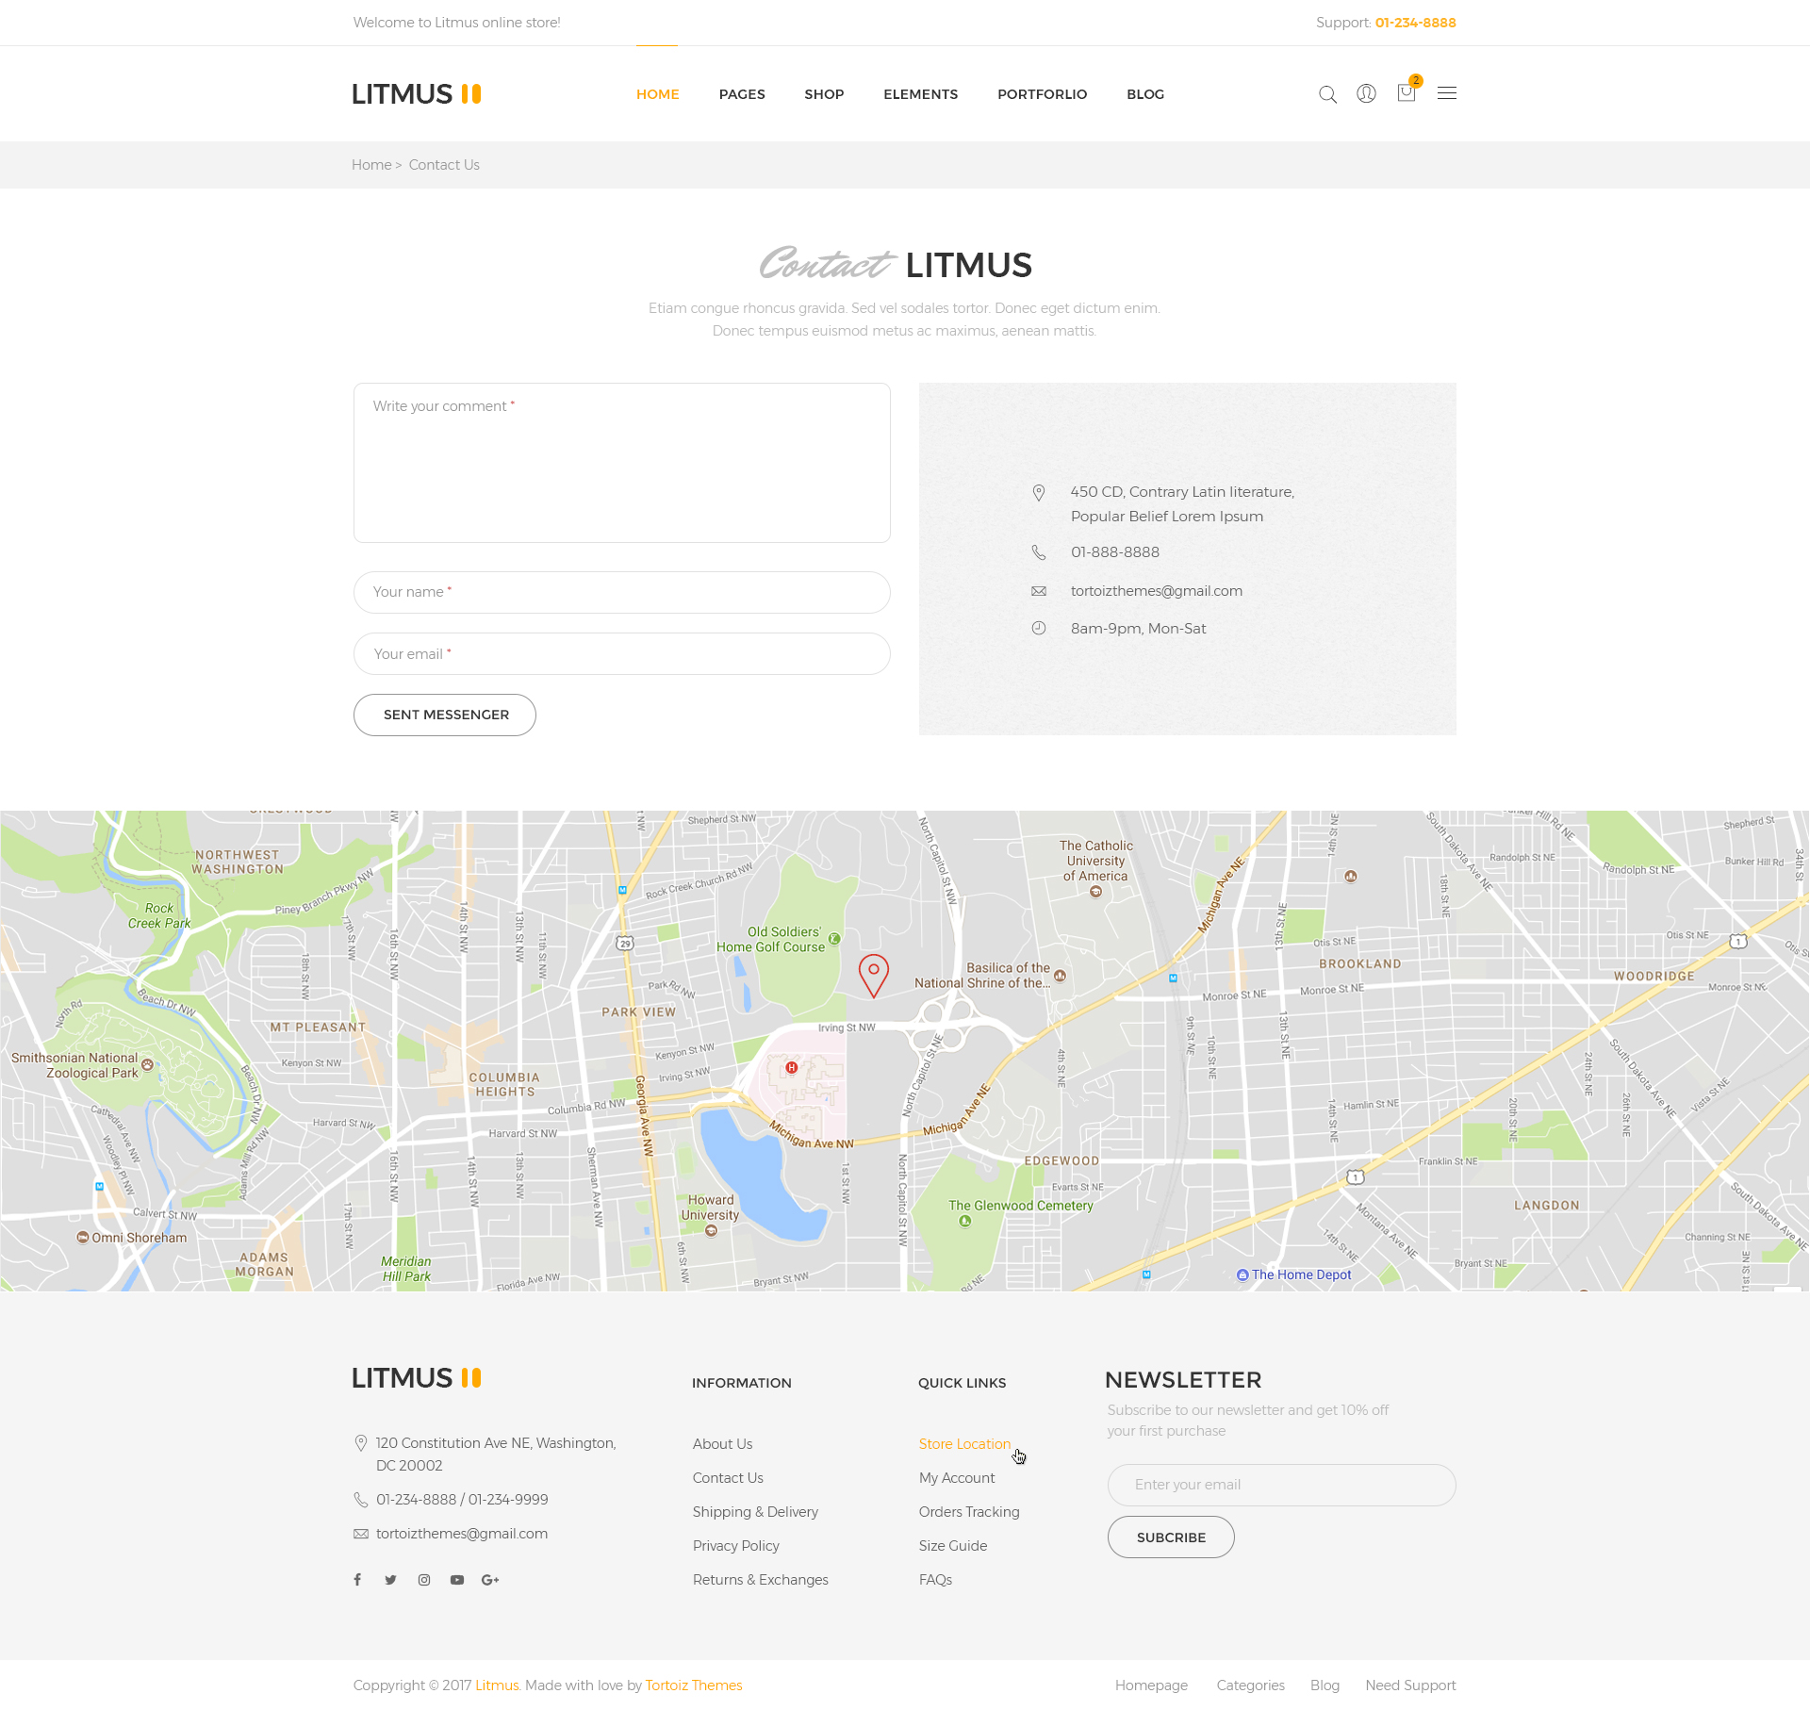Open the shopping cart with 2 items
Screen dimensions: 1810x1710
[x=1406, y=93]
